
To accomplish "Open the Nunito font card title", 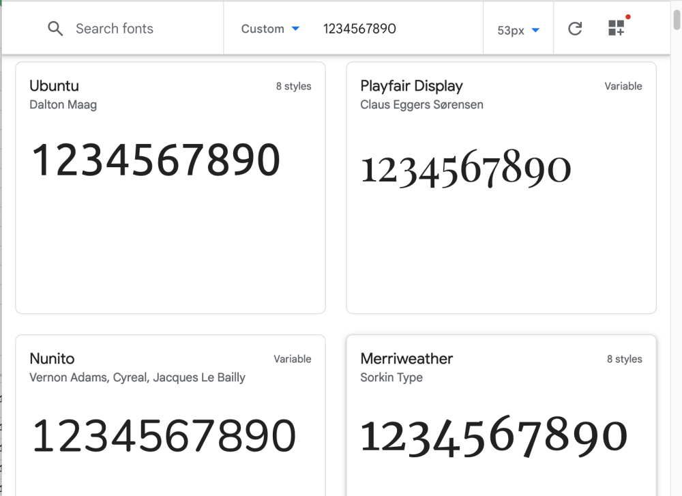I will click(53, 358).
